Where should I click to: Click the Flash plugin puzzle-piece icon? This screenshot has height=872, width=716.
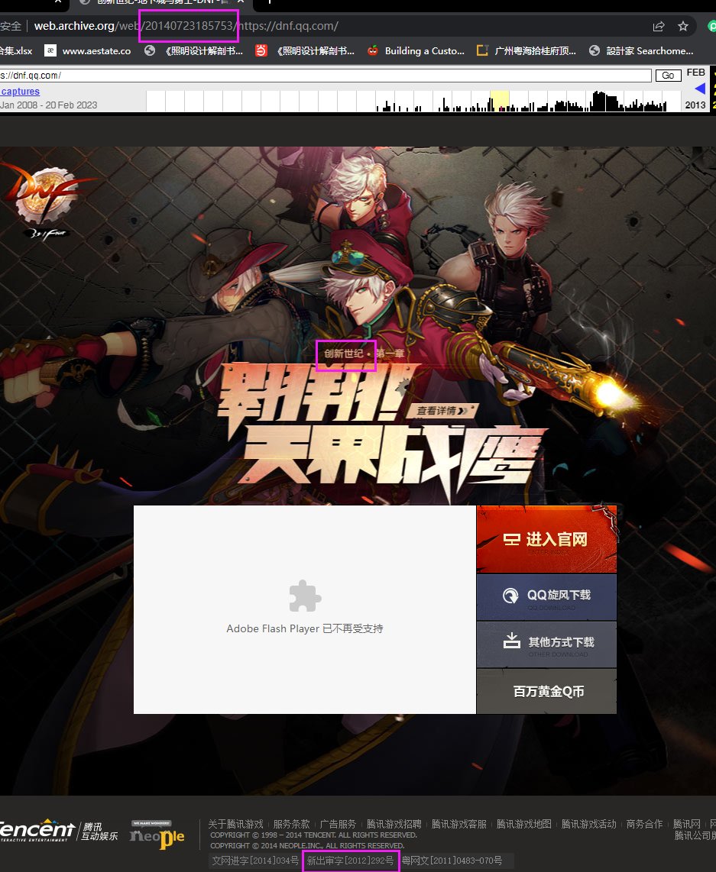(305, 596)
